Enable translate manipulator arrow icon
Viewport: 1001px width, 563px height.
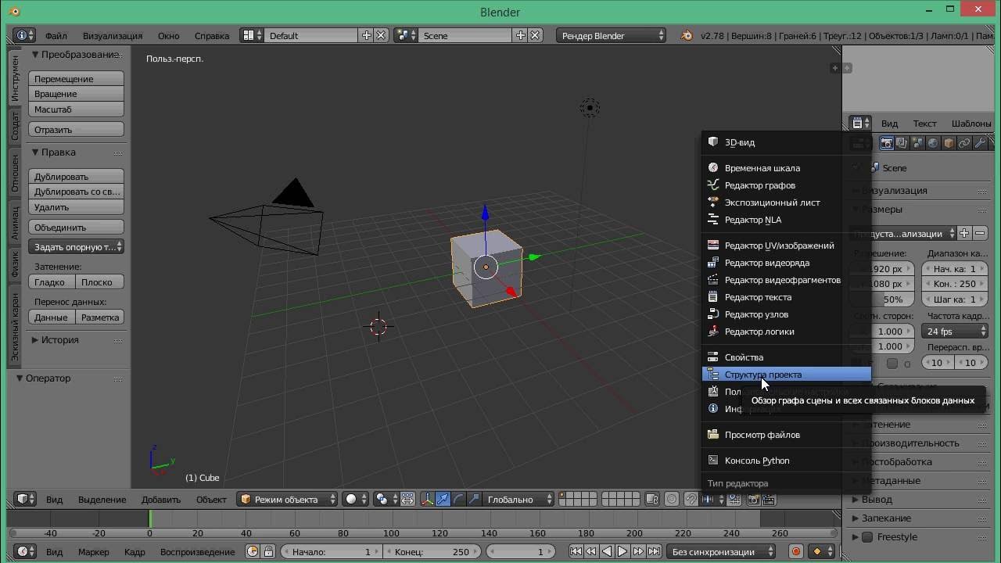[443, 500]
